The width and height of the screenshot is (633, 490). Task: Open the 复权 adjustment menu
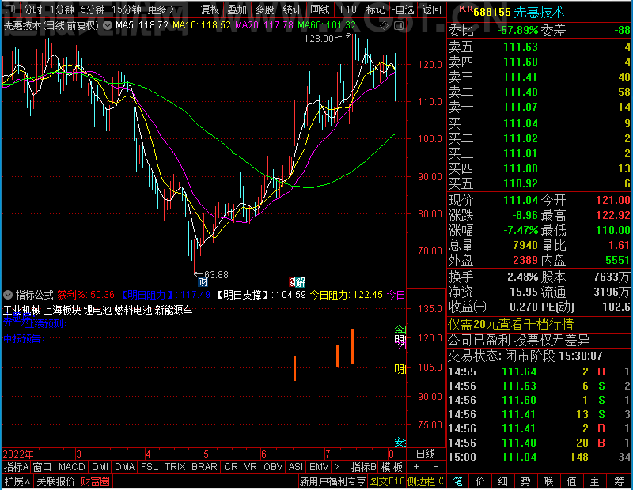[x=210, y=9]
